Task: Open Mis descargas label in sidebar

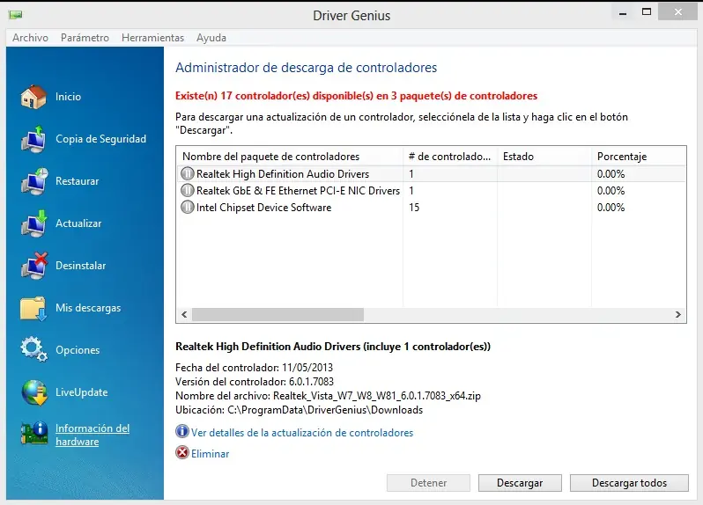Action: pos(88,308)
